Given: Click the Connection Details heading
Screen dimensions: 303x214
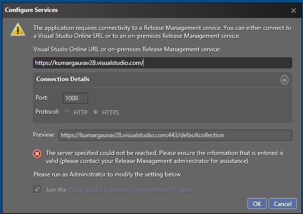Looking at the screenshot, I should [x=63, y=79].
